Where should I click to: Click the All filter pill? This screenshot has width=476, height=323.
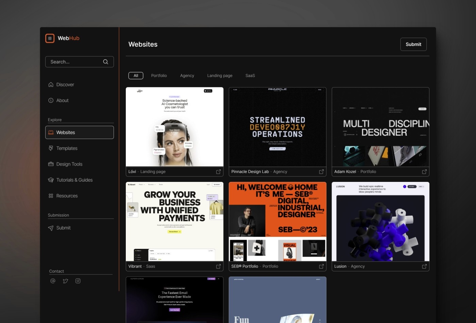point(136,75)
